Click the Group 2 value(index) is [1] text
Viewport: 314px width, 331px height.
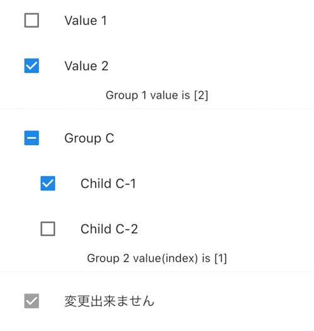157,258
